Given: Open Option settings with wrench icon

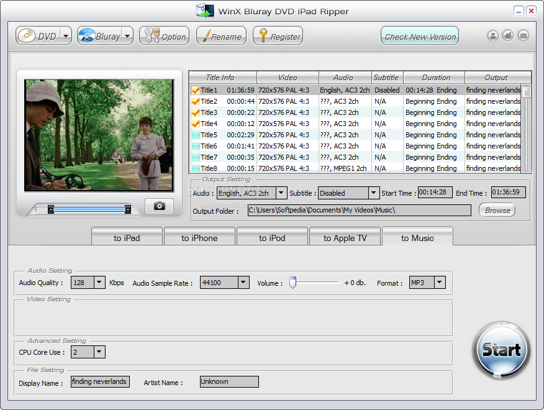Looking at the screenshot, I should point(165,36).
